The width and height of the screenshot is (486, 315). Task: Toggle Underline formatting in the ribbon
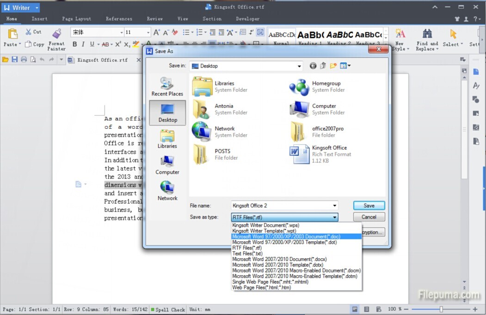(92, 44)
